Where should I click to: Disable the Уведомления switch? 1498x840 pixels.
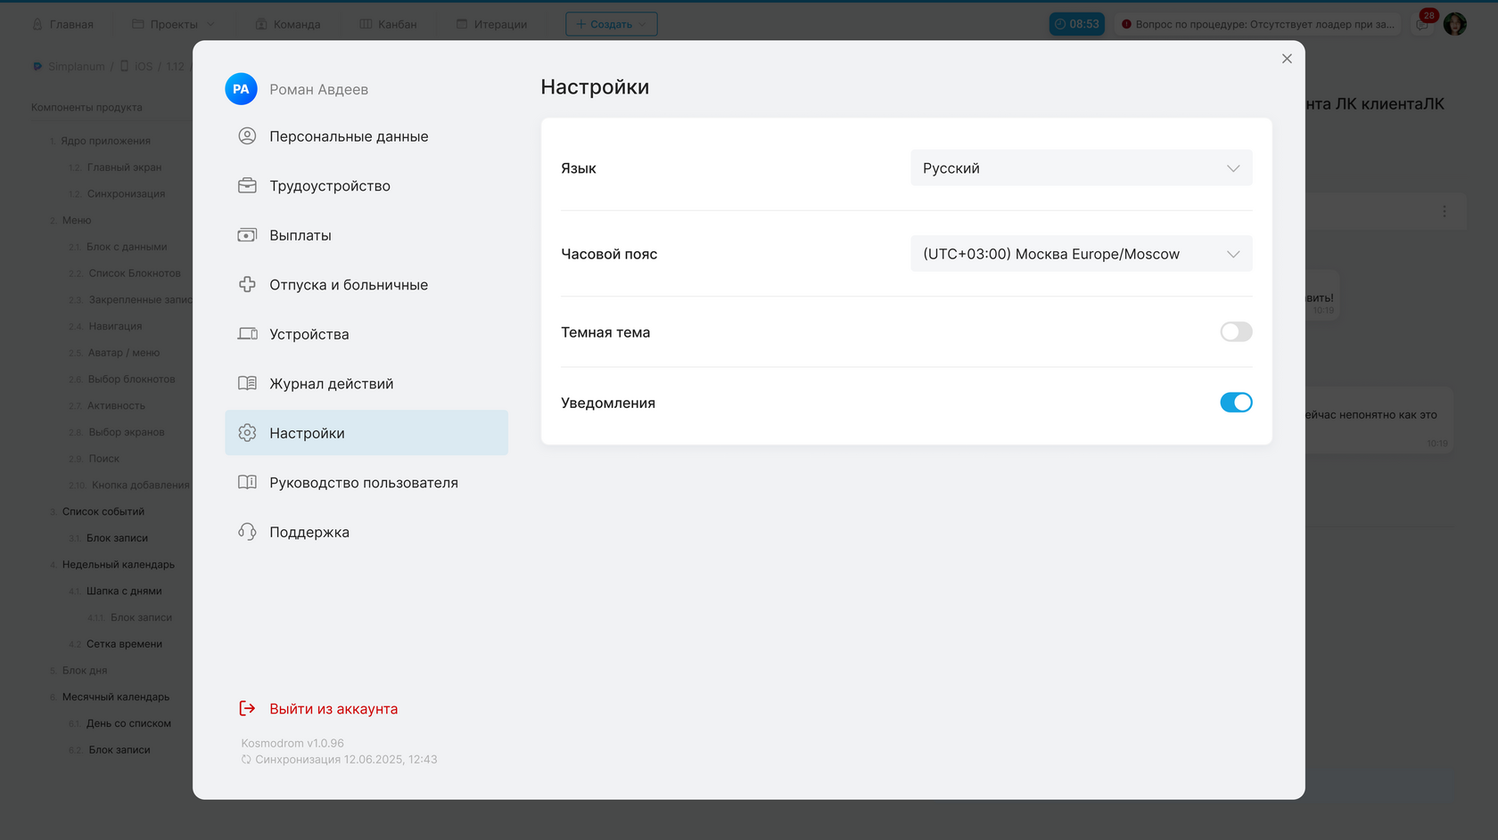pos(1236,403)
